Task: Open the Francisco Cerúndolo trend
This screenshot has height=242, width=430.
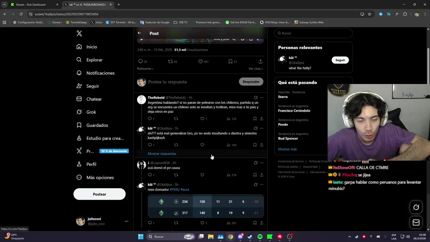Action: coord(294,111)
